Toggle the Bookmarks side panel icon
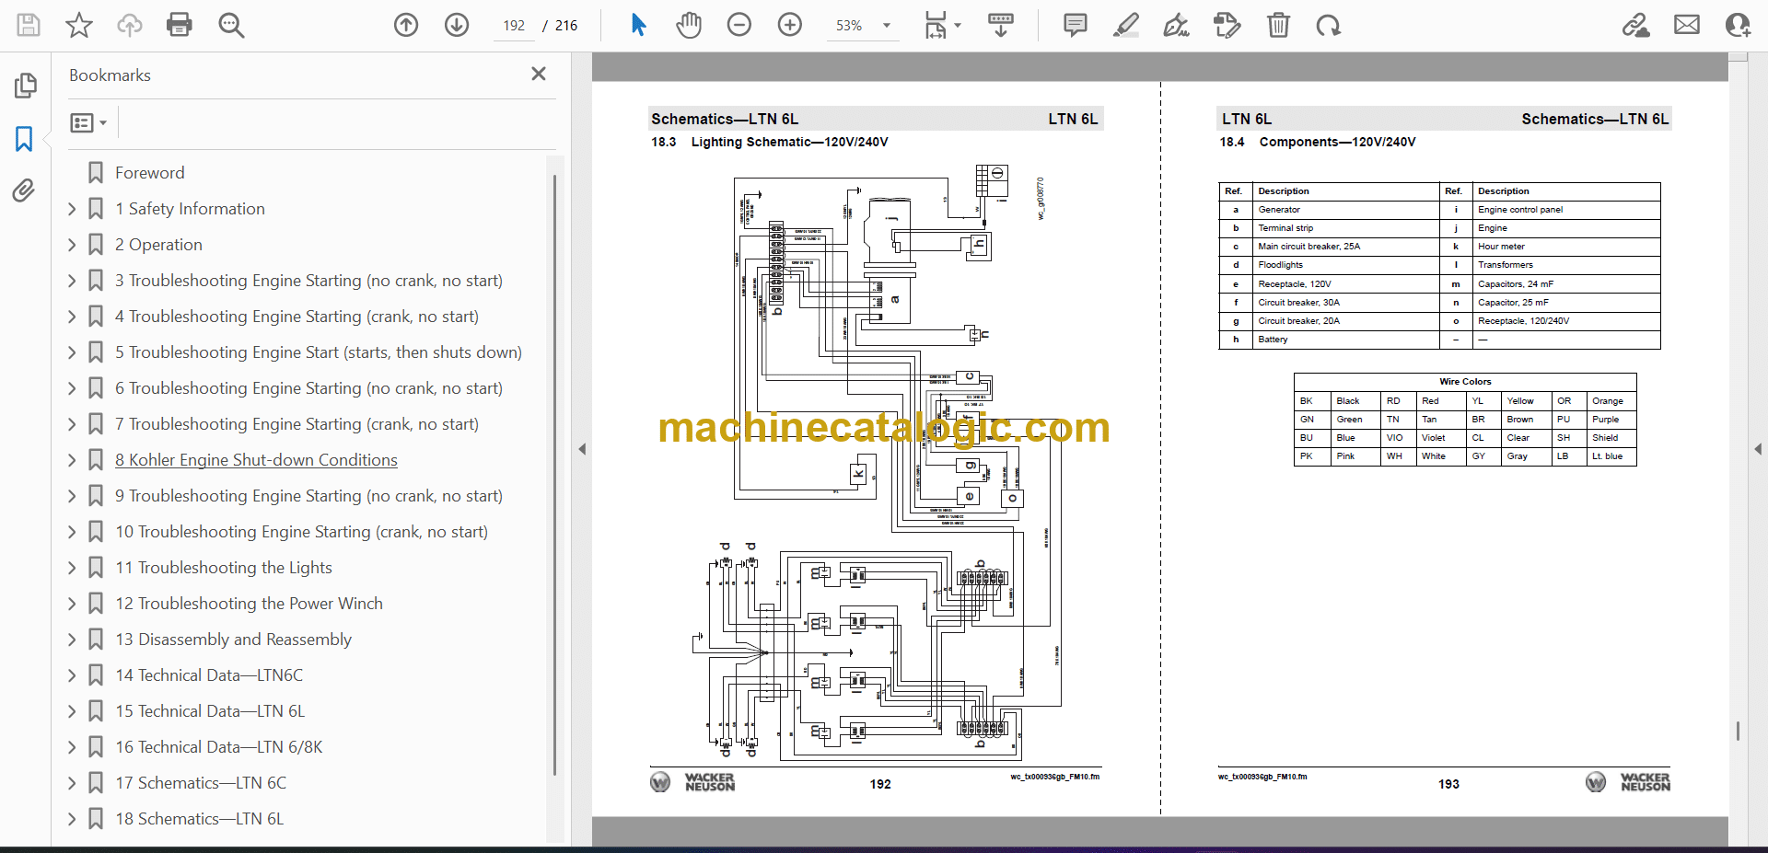Viewport: 1768px width, 853px height. tap(25, 139)
